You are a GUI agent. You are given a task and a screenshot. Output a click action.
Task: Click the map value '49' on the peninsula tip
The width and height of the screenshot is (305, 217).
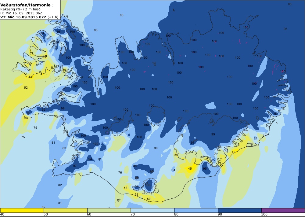(x=26, y=118)
